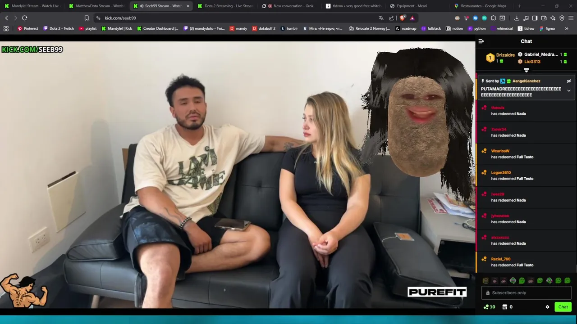Show more bookmarks chevron
Viewport: 577px width, 324px height.
coord(567,28)
